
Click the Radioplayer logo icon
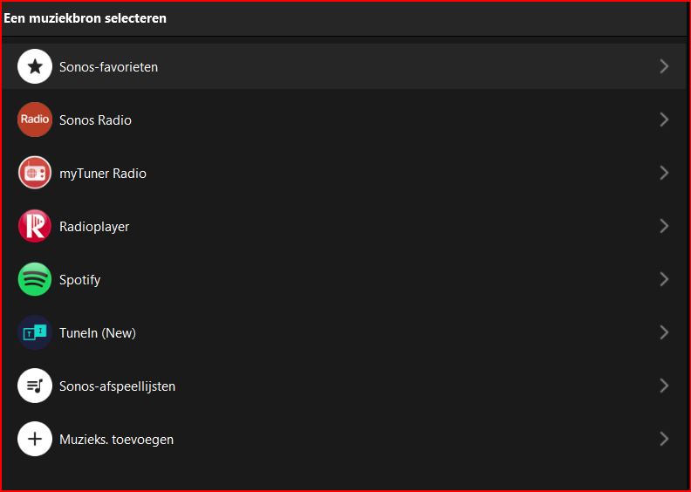35,226
